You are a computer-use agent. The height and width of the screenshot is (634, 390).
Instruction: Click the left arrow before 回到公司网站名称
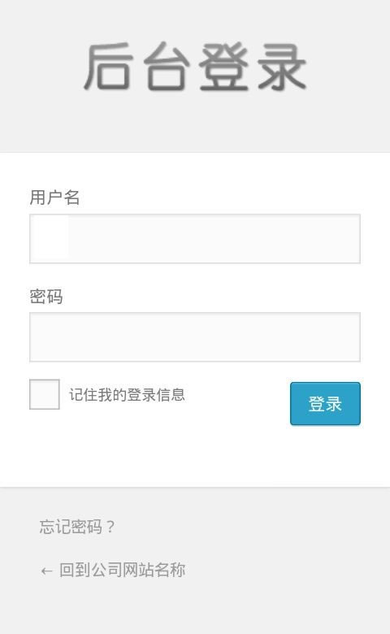click(46, 571)
